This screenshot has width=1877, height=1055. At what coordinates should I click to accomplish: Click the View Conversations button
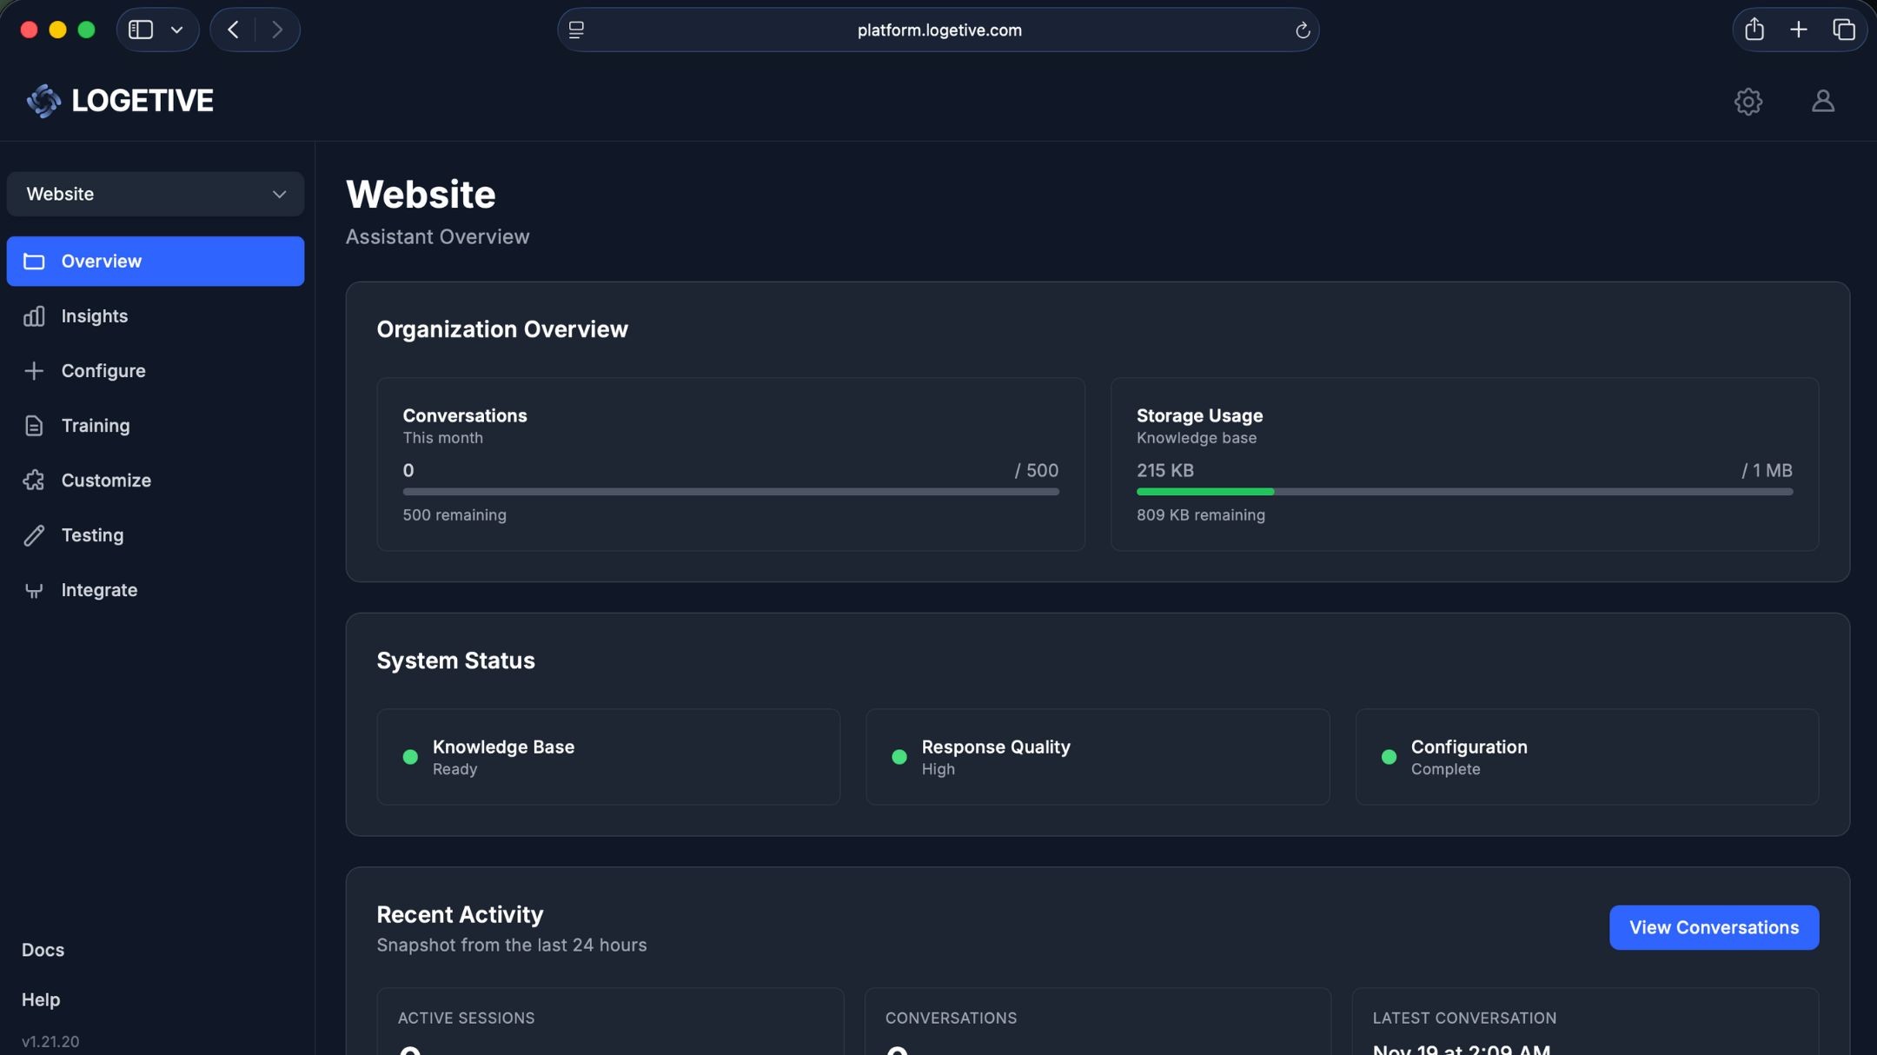1713,927
